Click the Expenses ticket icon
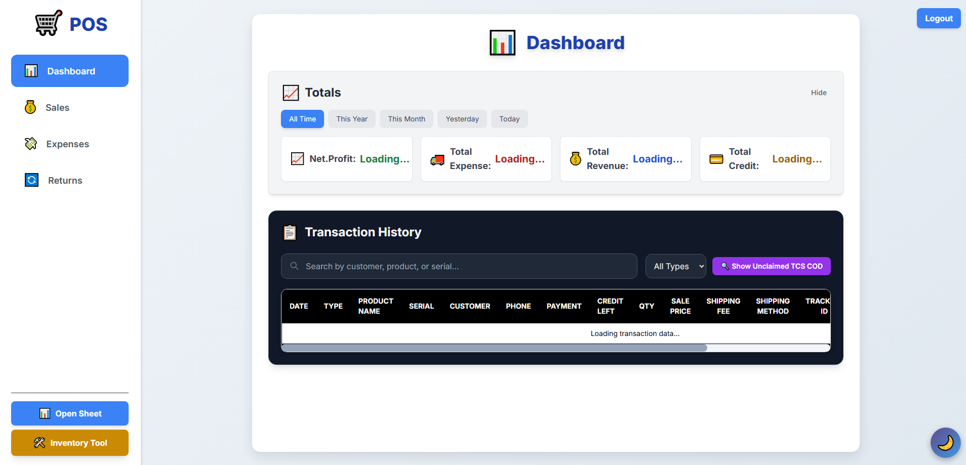Image resolution: width=966 pixels, height=465 pixels. (30, 144)
